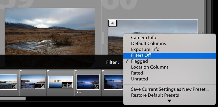Click the Filter label in the filmstrip bar
The width and height of the screenshot is (218, 107).
113,62
